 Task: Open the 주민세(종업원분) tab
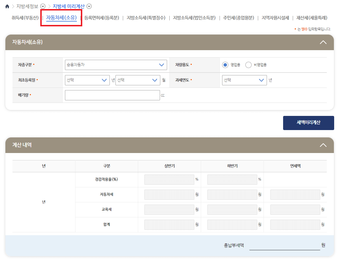pyautogui.click(x=239, y=18)
